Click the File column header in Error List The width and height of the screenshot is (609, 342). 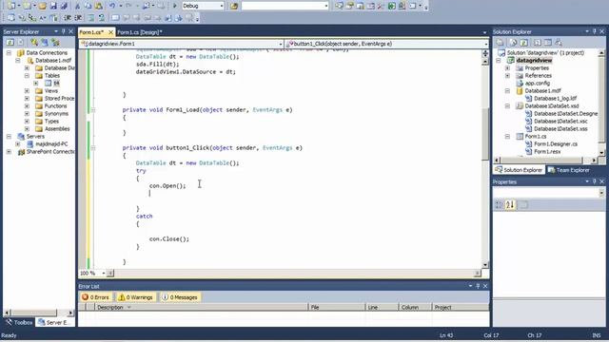(337, 307)
